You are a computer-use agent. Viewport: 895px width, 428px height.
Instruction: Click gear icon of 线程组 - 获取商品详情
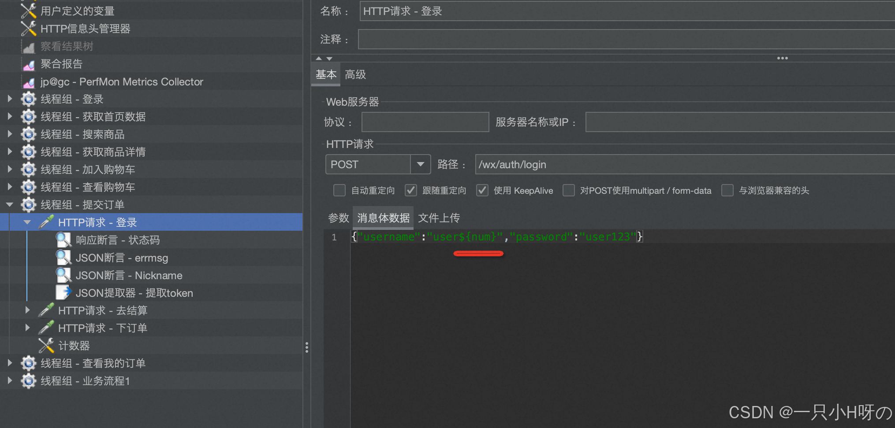tap(29, 152)
